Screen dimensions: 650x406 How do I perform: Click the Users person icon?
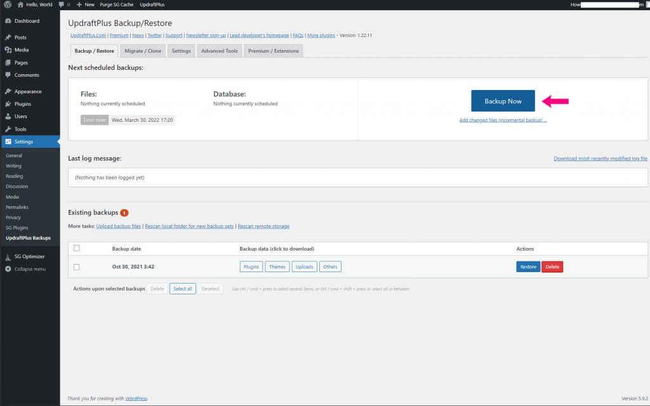(8, 117)
